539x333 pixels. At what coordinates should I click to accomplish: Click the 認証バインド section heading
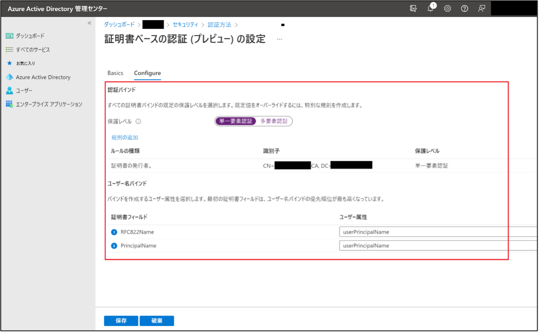(122, 90)
